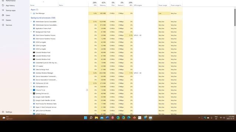236x132 pixels.
Task: Click the Apps (1) group heading
Action: pos(34,10)
